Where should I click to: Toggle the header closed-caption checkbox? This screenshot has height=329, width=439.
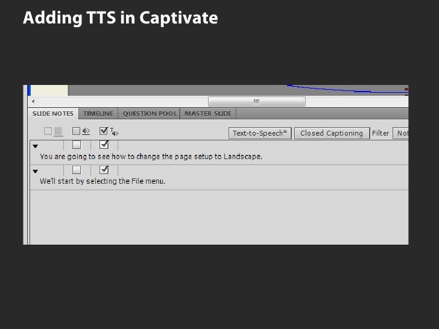click(48, 131)
